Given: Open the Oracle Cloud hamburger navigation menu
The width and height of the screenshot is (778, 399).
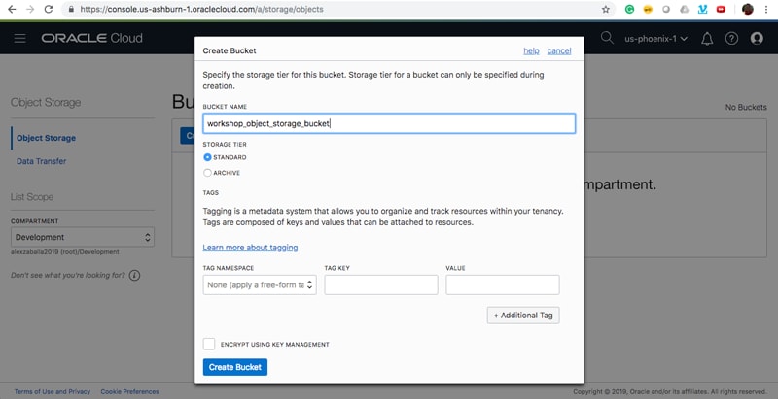Looking at the screenshot, I should pos(20,39).
